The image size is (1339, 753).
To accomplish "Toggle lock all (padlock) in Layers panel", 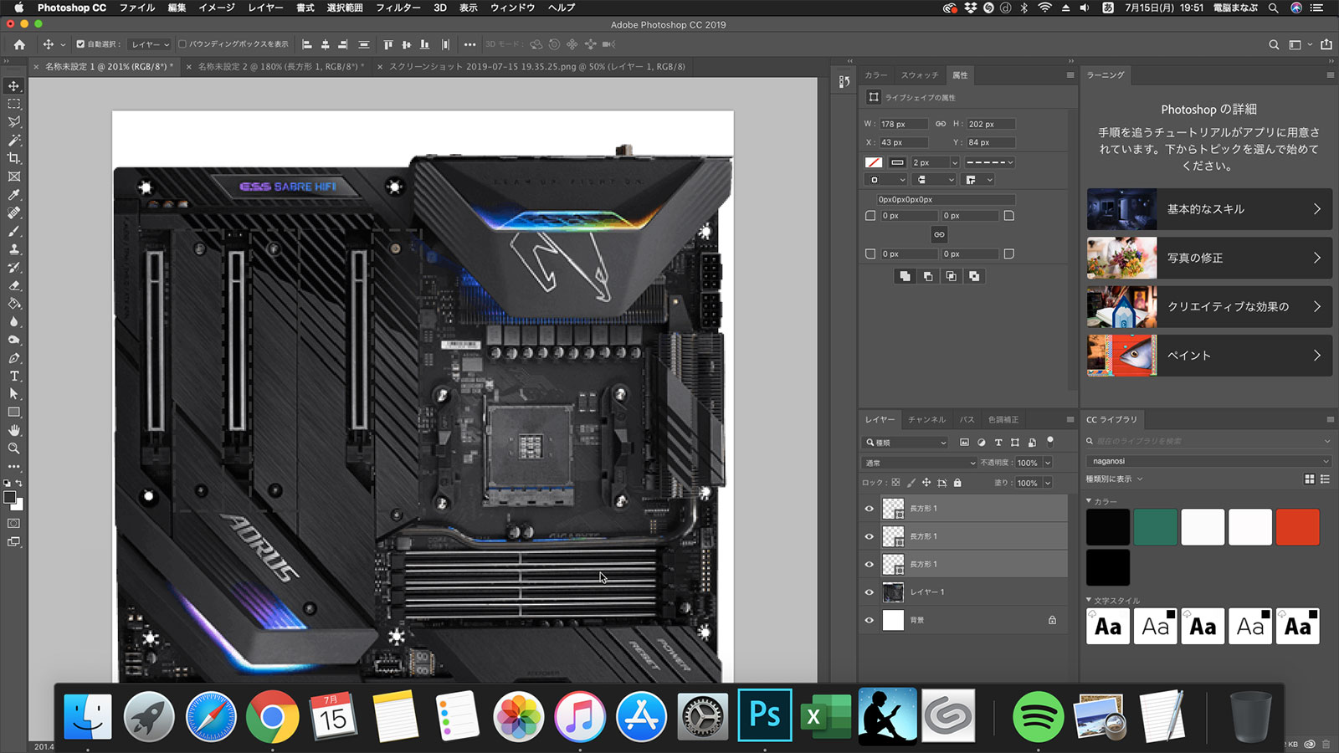I will point(957,483).
